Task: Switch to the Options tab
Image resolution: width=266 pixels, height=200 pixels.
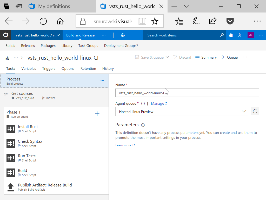Action: point(68,68)
